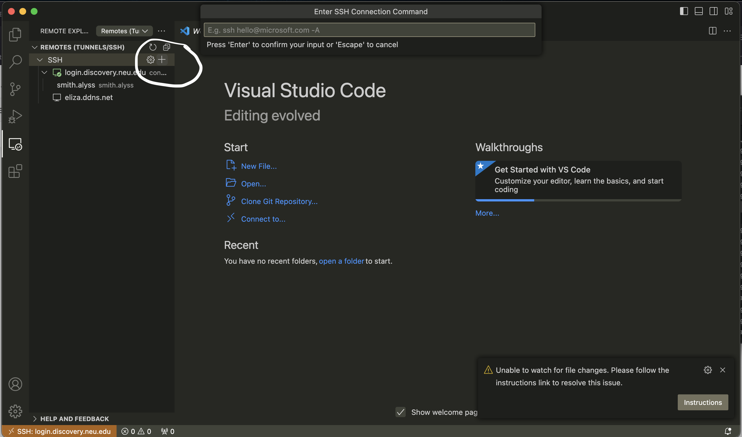
Task: Open the Source Control view
Action: point(15,89)
